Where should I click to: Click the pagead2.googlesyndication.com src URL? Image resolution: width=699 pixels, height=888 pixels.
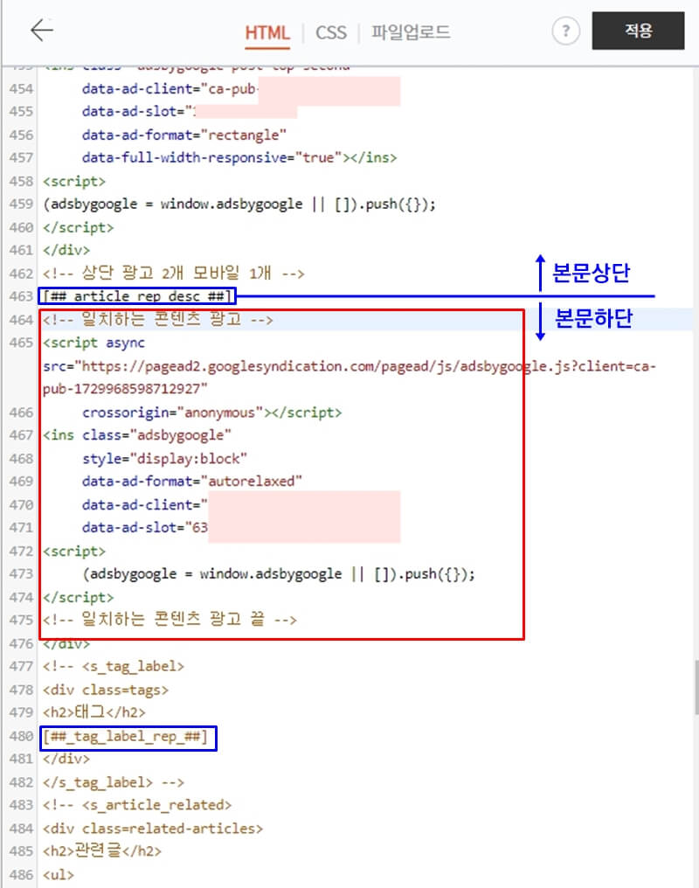[349, 366]
